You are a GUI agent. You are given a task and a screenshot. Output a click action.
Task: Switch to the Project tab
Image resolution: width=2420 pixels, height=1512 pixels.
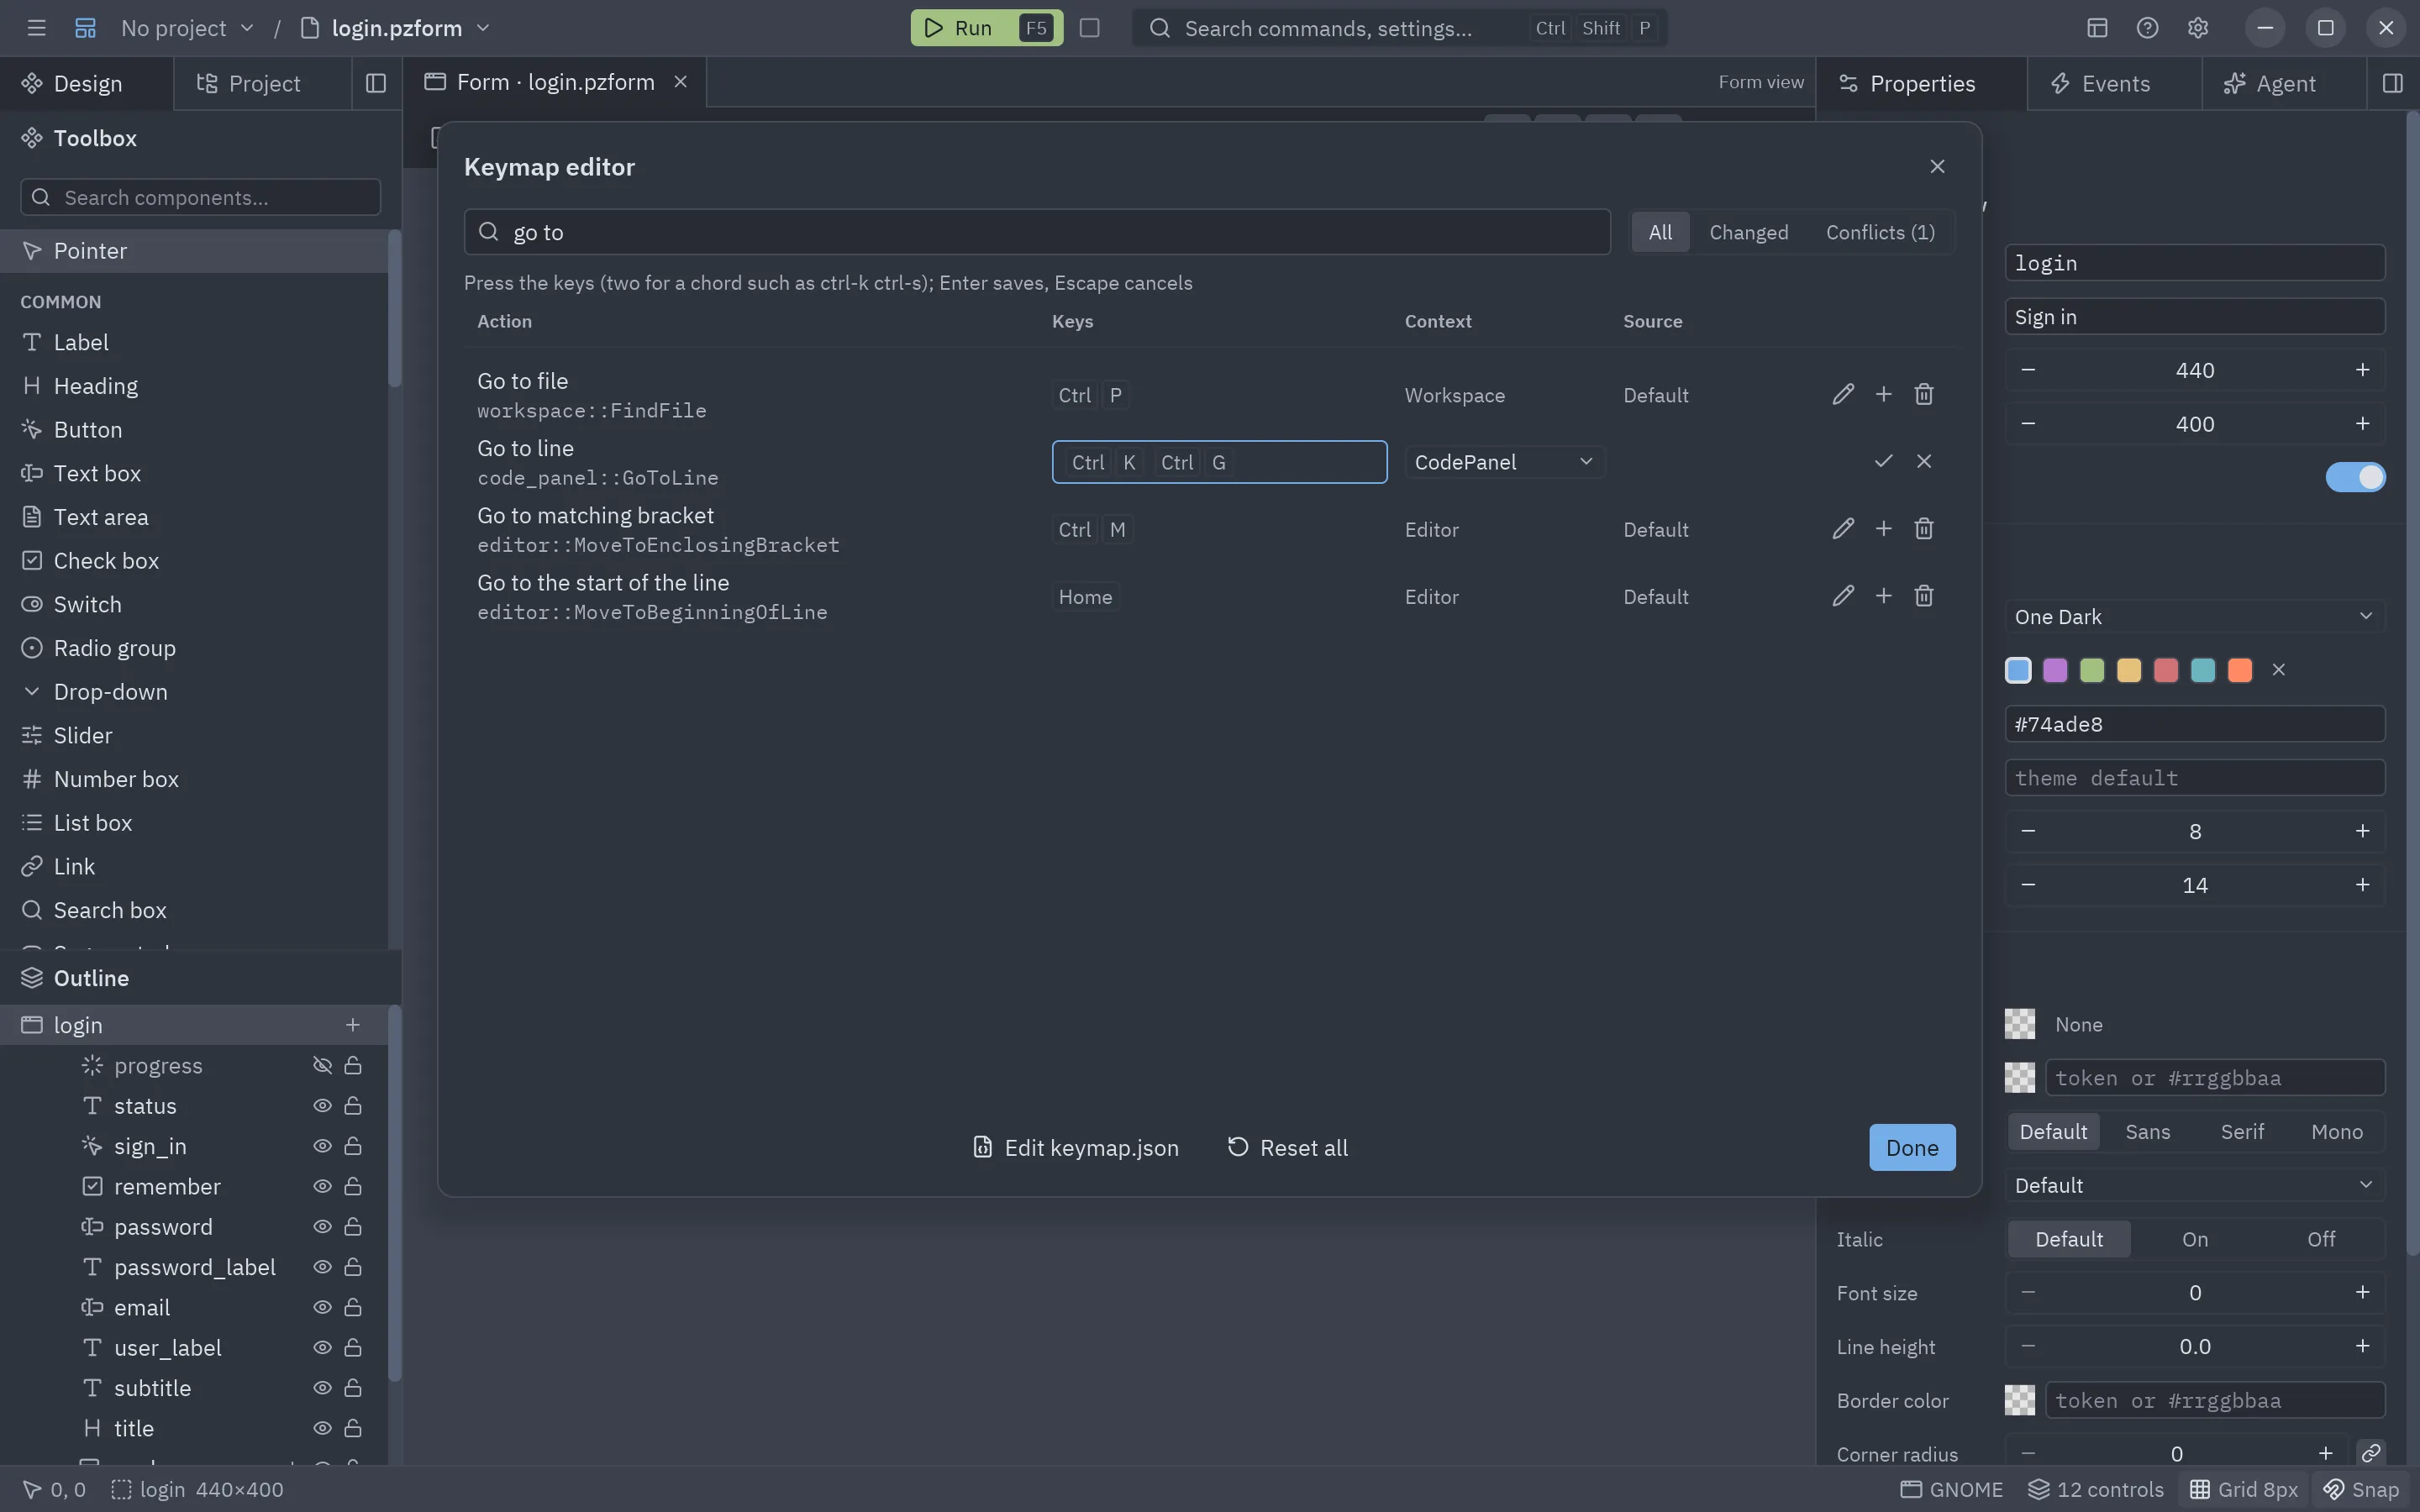[x=263, y=83]
